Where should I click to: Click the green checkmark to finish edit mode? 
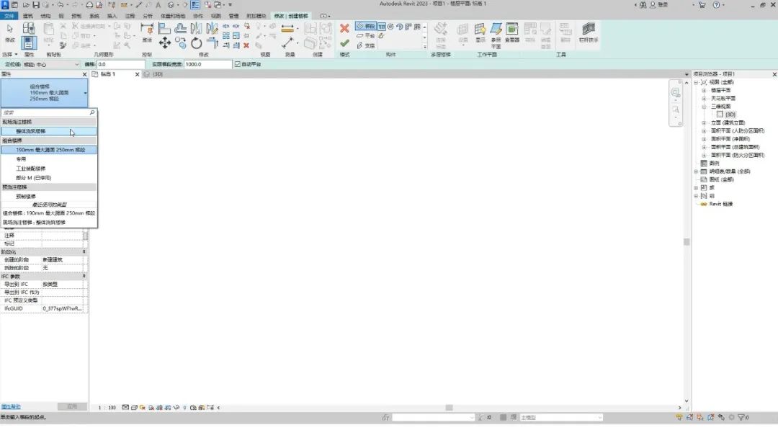pyautogui.click(x=344, y=43)
